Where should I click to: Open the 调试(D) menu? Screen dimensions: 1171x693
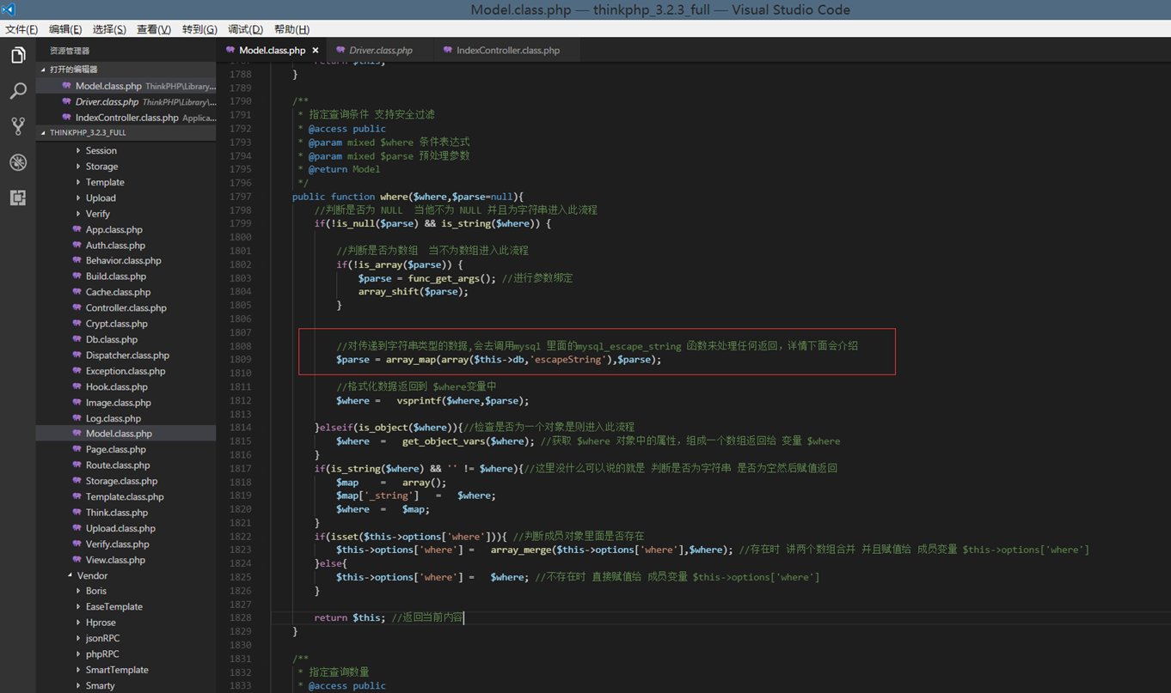click(x=245, y=29)
